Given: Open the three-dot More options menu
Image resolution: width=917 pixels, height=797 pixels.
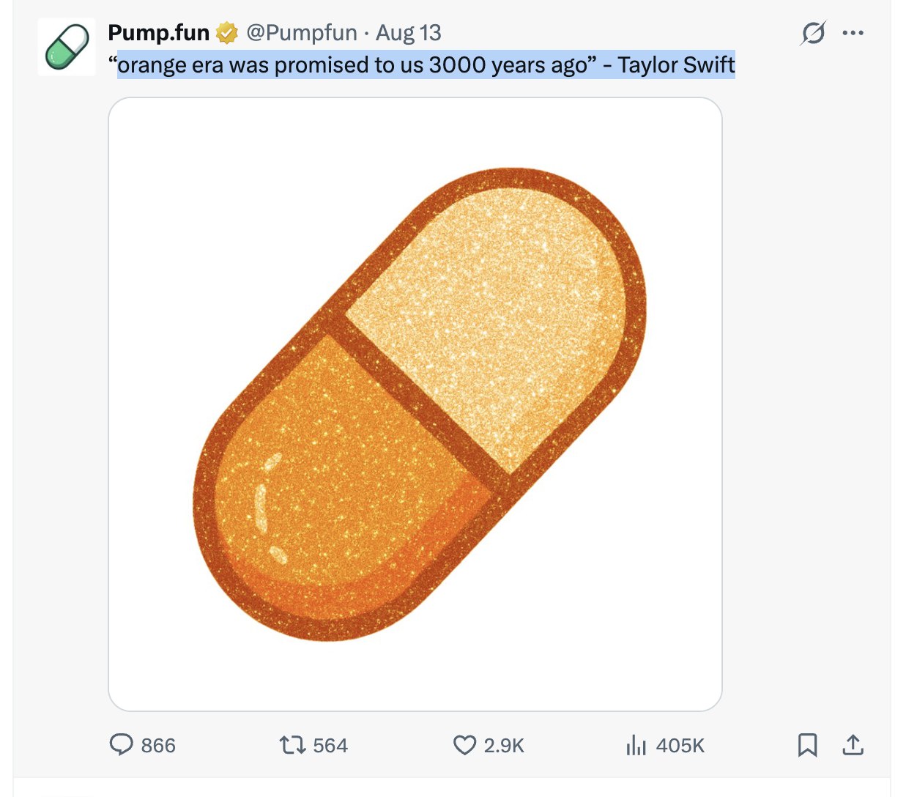Looking at the screenshot, I should click(853, 33).
